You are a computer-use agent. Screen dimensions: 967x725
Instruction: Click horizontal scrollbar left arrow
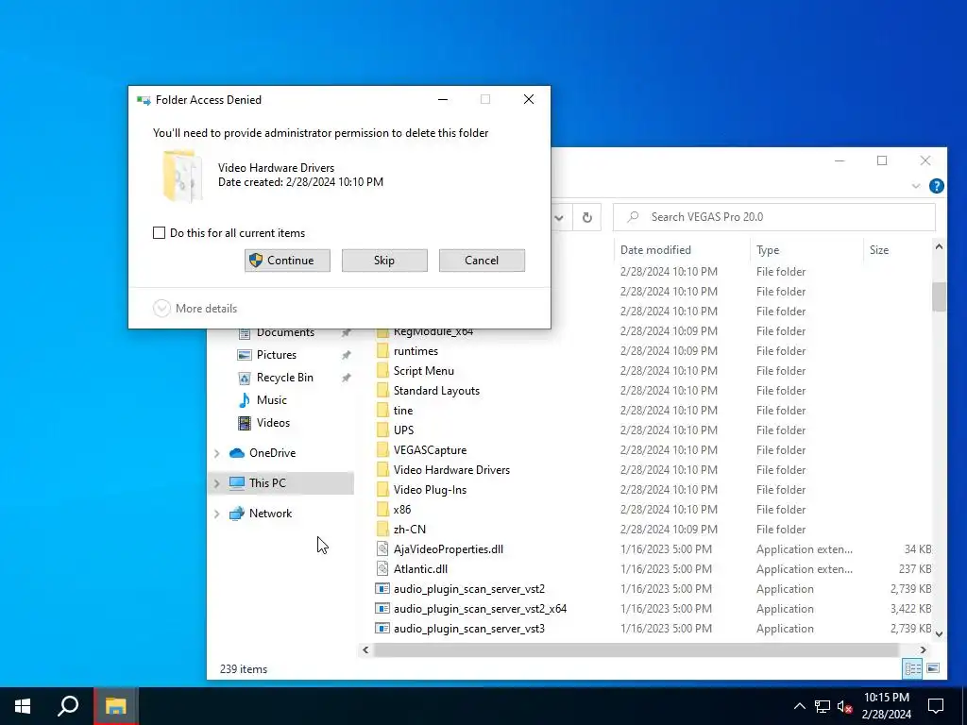[x=365, y=649]
